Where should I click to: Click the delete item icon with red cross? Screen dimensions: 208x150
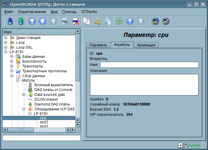[75, 21]
